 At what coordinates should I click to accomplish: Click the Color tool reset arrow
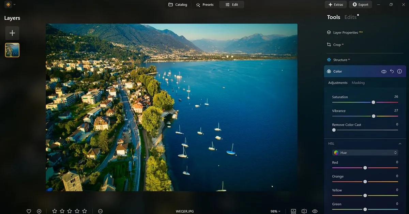(392, 72)
